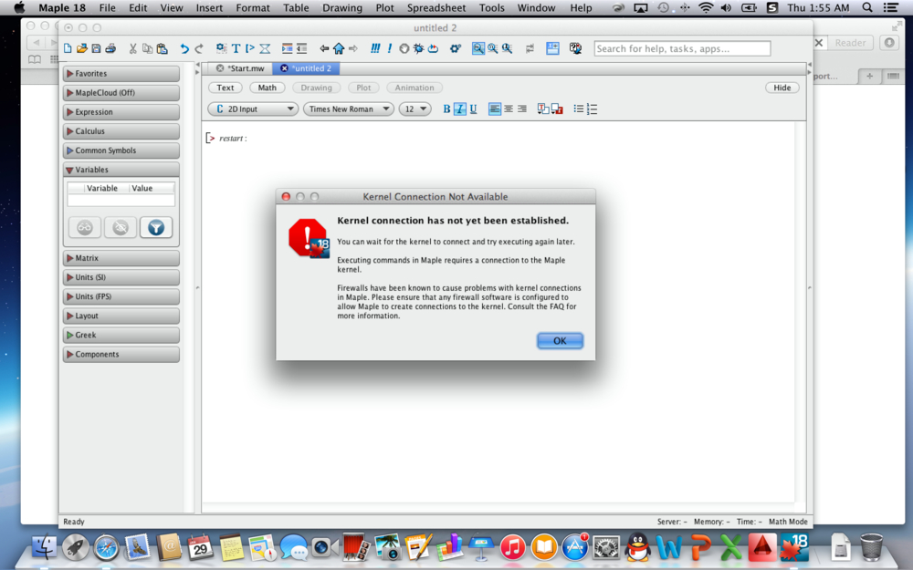Open options via gears icon
The height and width of the screenshot is (570, 913).
[456, 49]
